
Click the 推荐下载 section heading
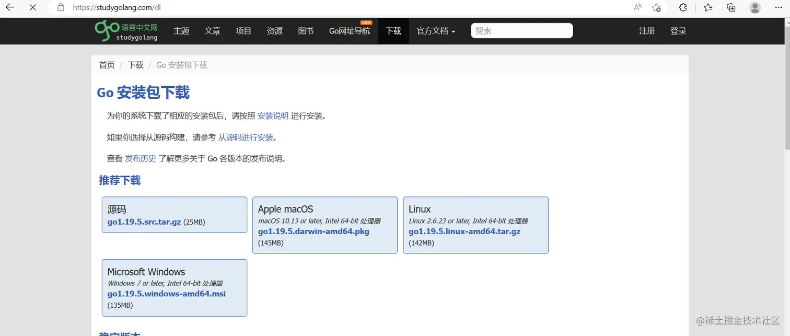click(120, 180)
